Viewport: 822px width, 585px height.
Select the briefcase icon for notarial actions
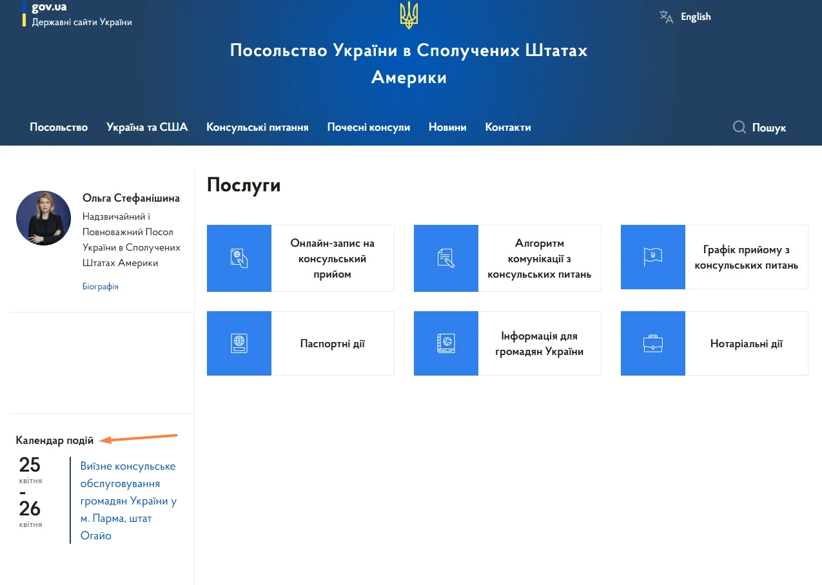tap(652, 343)
